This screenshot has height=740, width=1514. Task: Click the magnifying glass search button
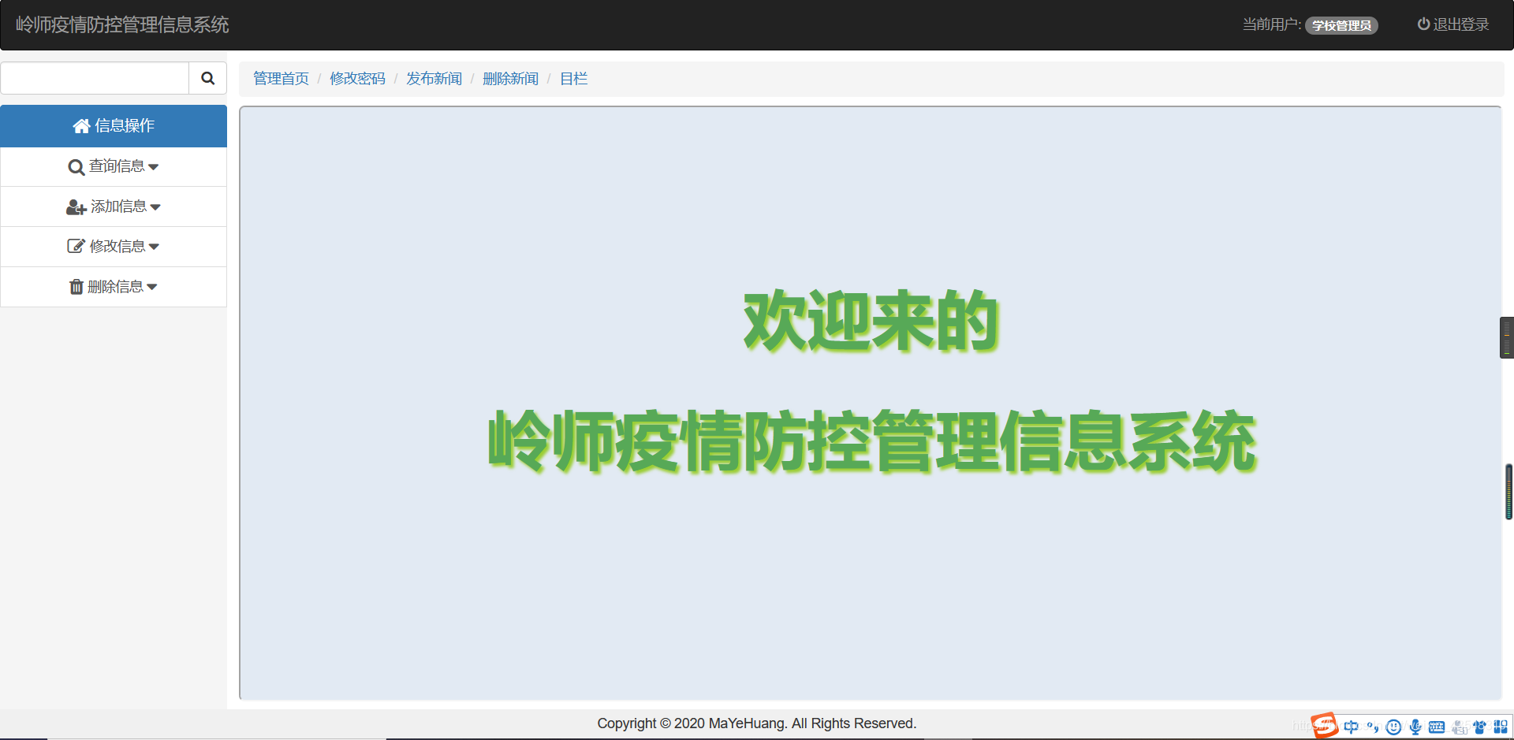(x=207, y=78)
